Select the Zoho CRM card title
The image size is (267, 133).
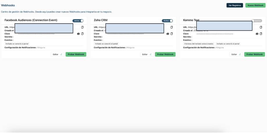(101, 20)
